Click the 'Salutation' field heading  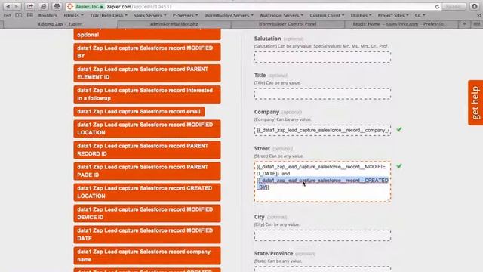coord(267,39)
